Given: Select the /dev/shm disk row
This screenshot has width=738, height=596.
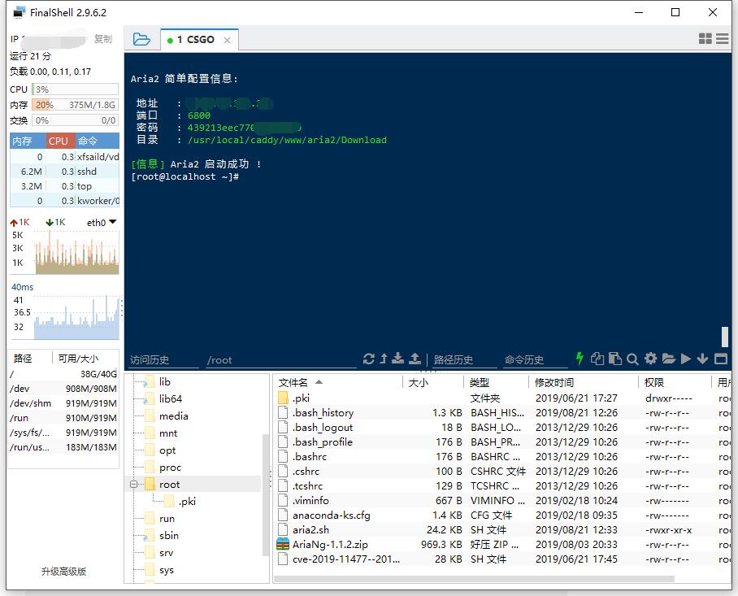Looking at the screenshot, I should click(x=63, y=403).
